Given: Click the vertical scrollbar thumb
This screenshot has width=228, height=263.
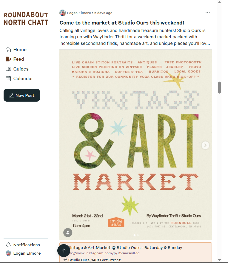Looking at the screenshot, I should [220, 87].
